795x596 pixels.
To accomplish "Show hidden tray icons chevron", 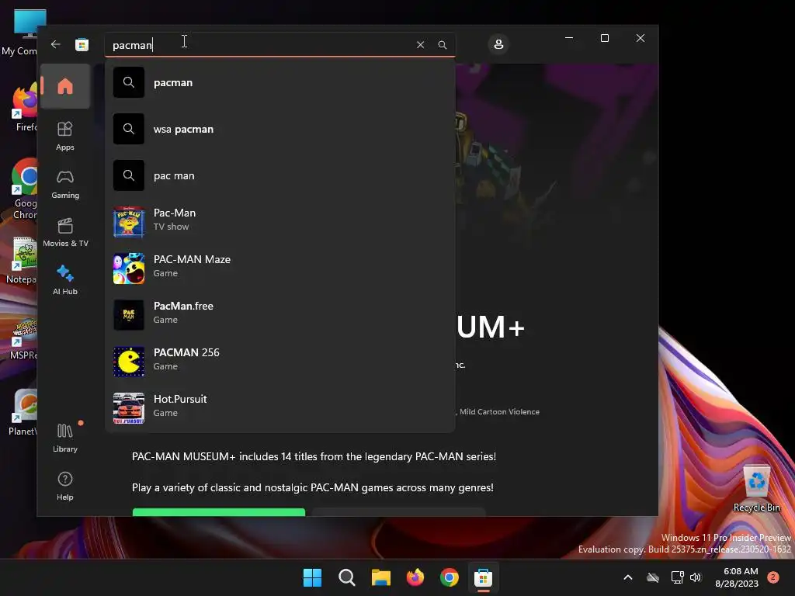I will [x=627, y=577].
